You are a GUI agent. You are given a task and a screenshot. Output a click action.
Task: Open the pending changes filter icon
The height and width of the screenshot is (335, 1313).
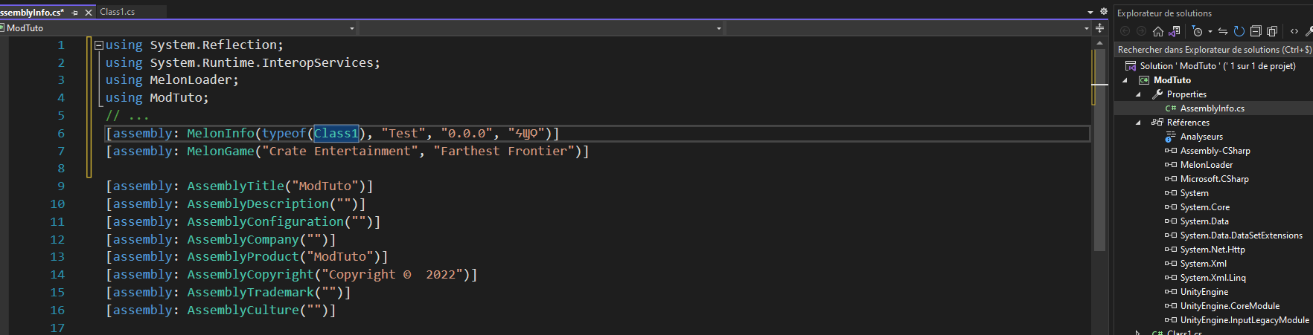click(1197, 31)
